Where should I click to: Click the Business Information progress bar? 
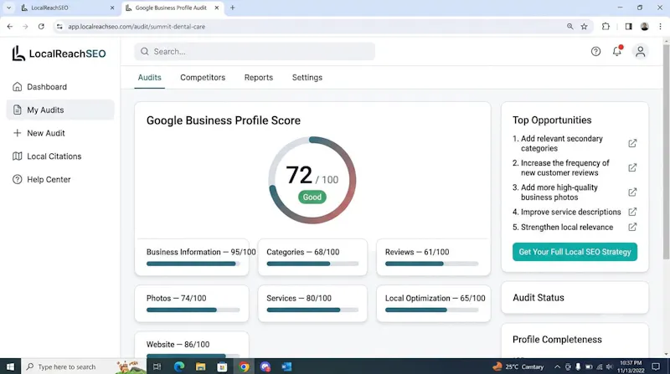click(x=193, y=264)
